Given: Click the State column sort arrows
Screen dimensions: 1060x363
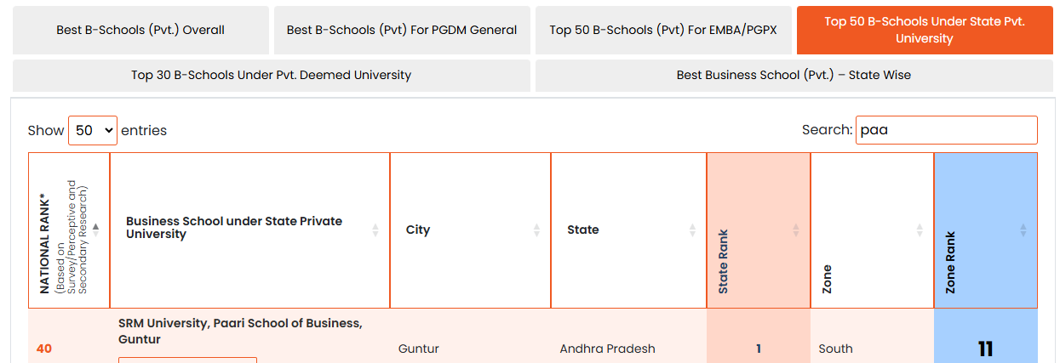Looking at the screenshot, I should [692, 230].
